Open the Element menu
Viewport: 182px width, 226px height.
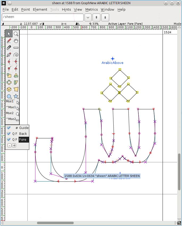[x=40, y=9]
